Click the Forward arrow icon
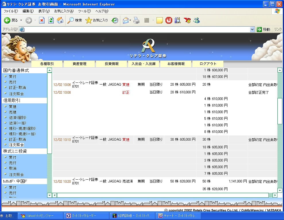This screenshot has height=220, width=284. tap(29, 20)
